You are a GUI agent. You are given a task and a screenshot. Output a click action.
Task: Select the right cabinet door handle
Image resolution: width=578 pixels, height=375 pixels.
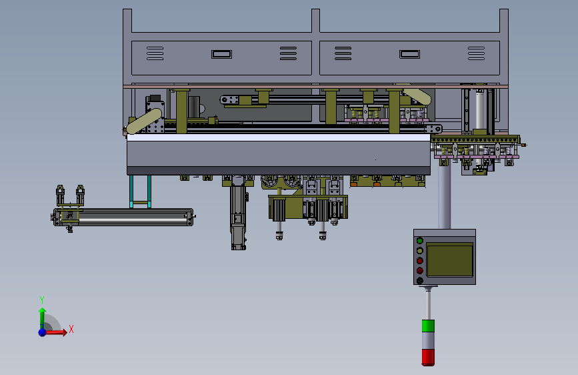point(409,54)
